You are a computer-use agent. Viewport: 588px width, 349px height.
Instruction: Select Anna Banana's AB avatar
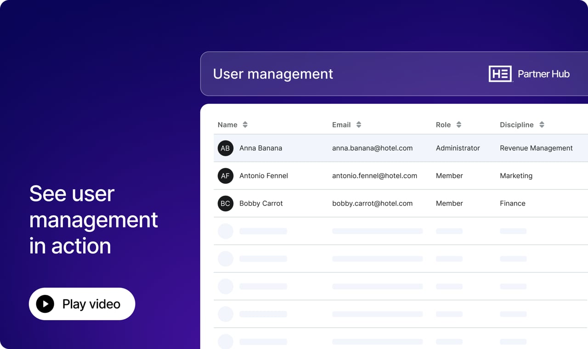[226, 148]
